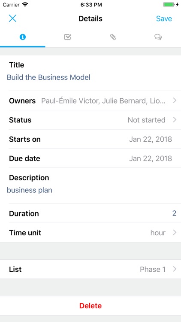Open the info tab icon

(23, 37)
